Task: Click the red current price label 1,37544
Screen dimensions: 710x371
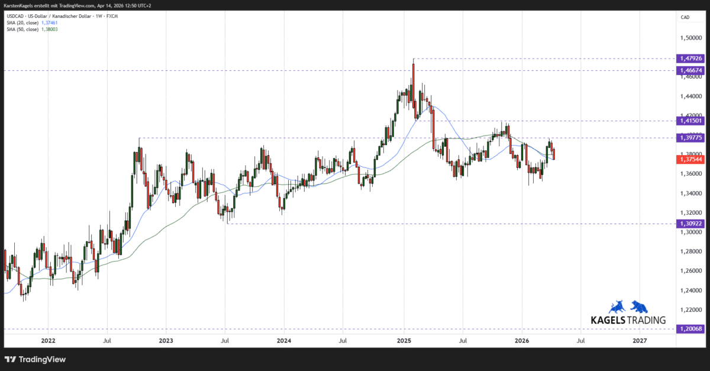Action: pyautogui.click(x=690, y=159)
